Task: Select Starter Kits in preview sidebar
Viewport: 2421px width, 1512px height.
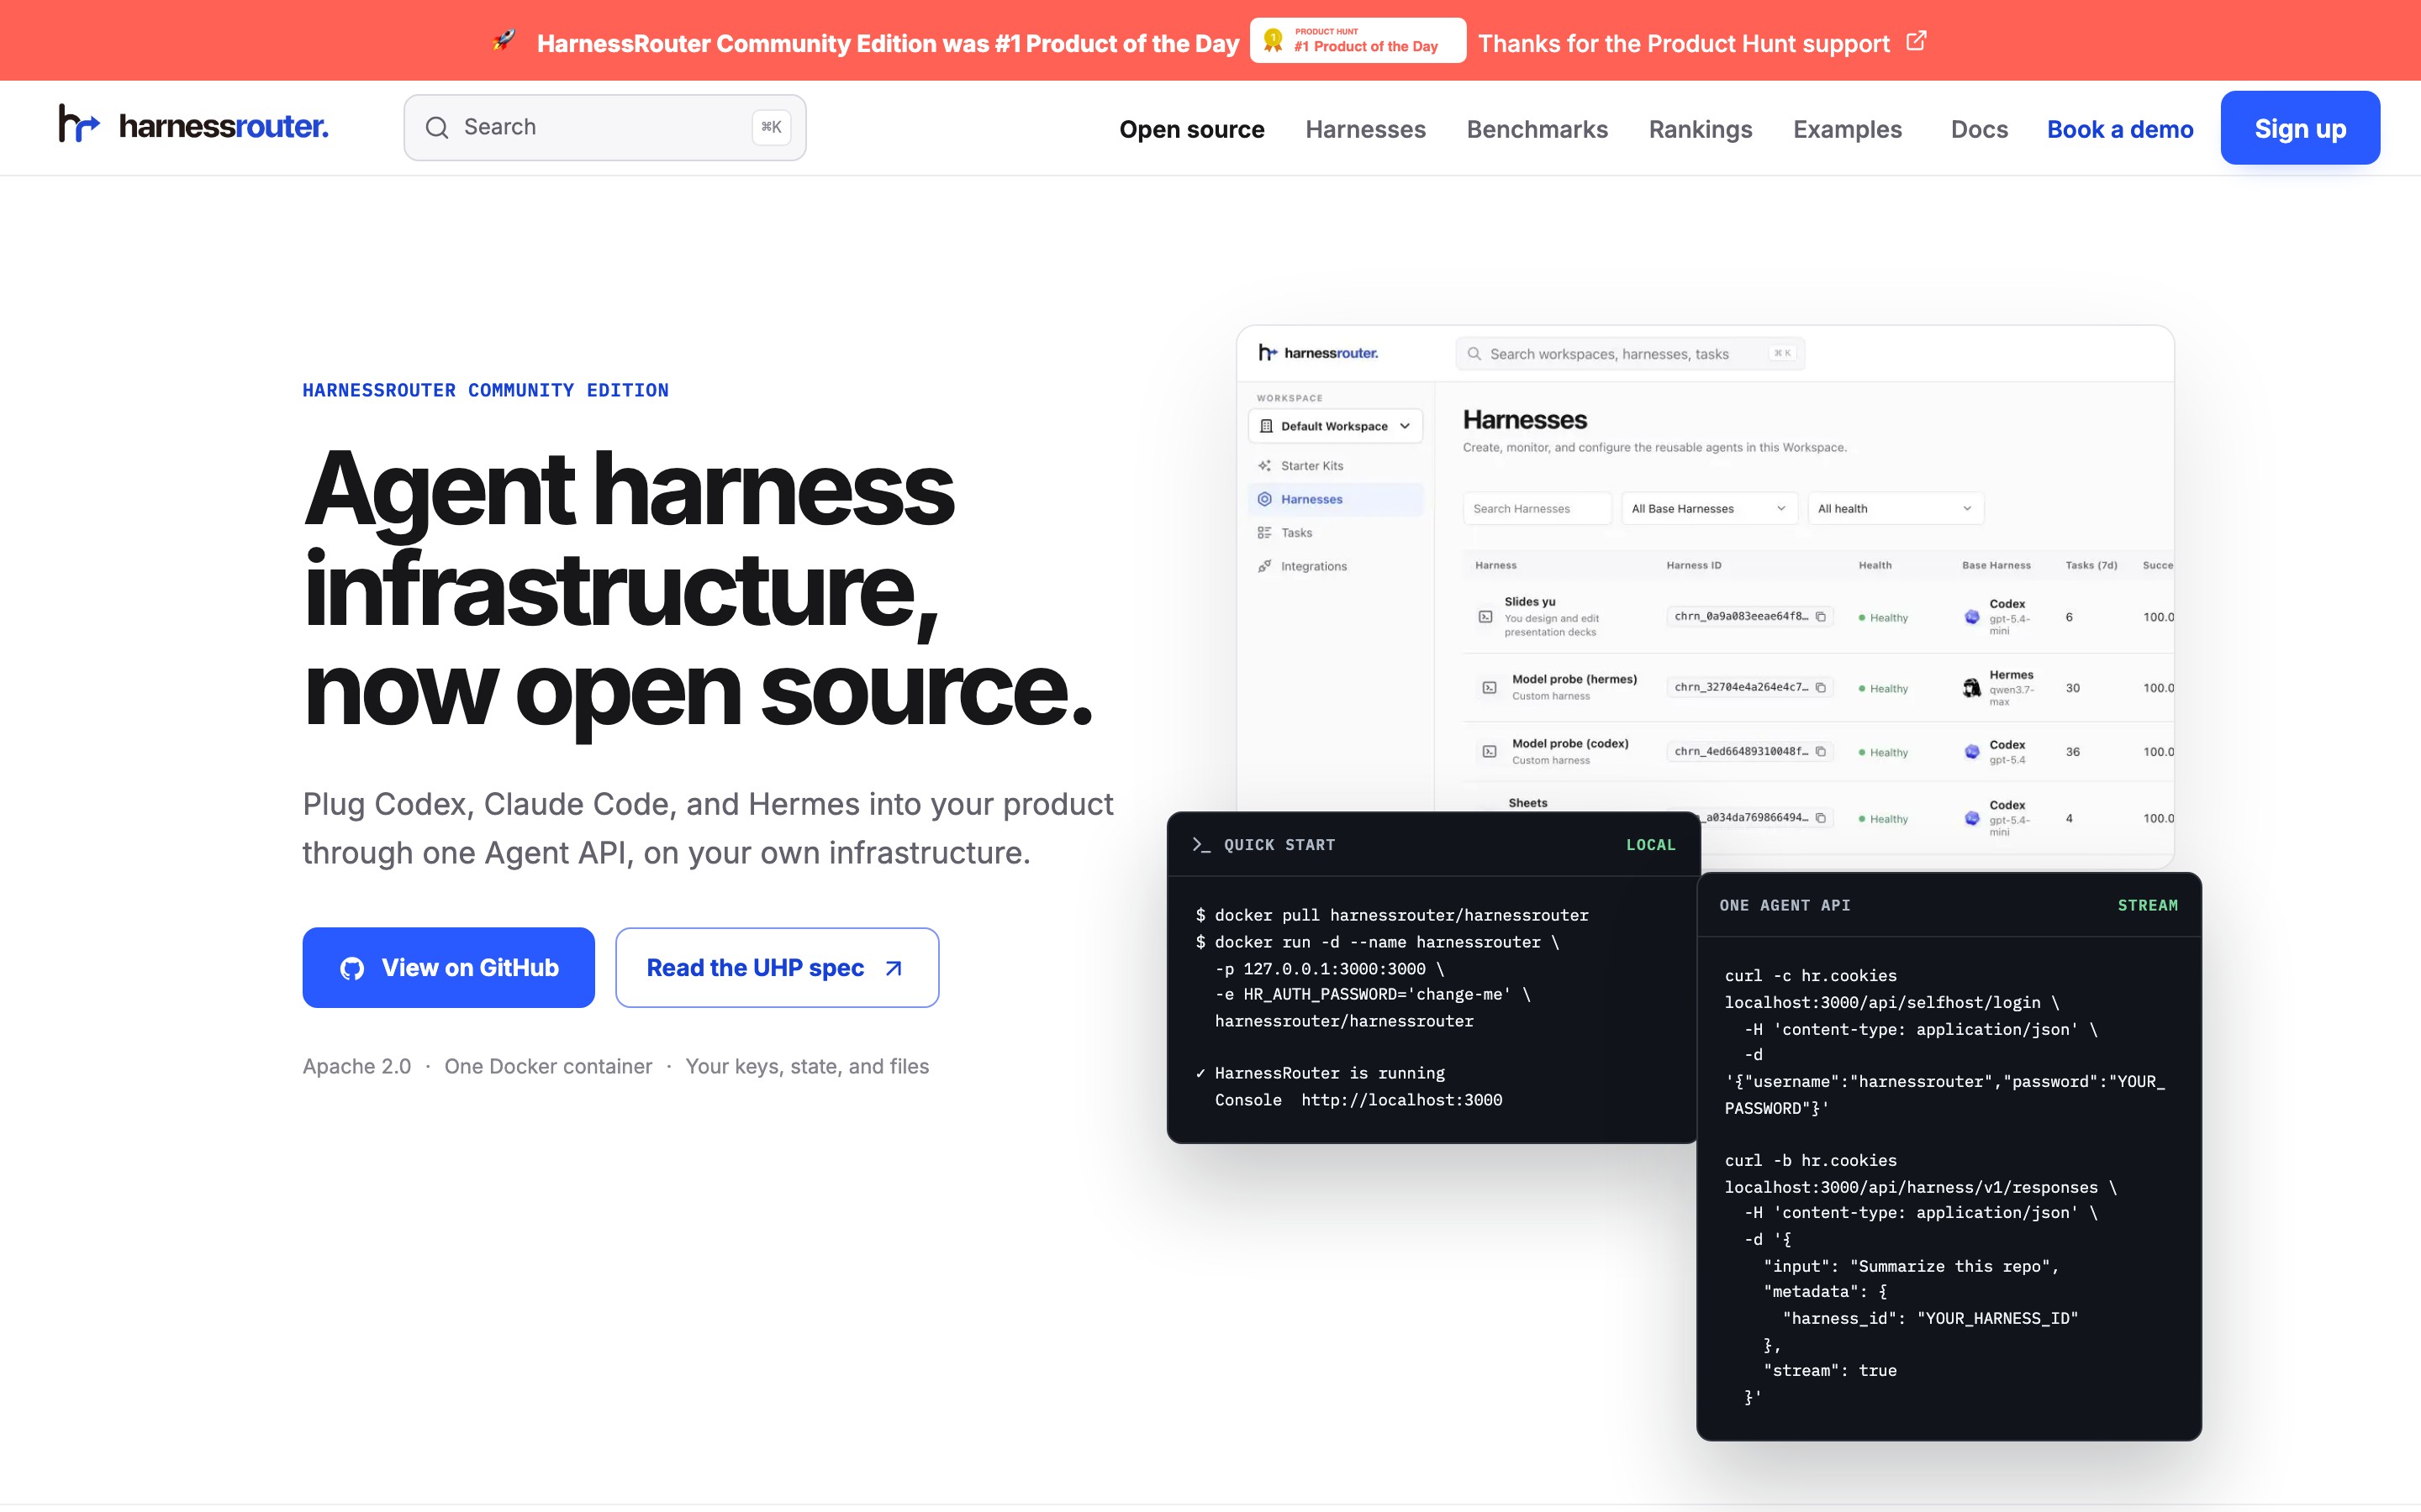Action: click(1336, 466)
